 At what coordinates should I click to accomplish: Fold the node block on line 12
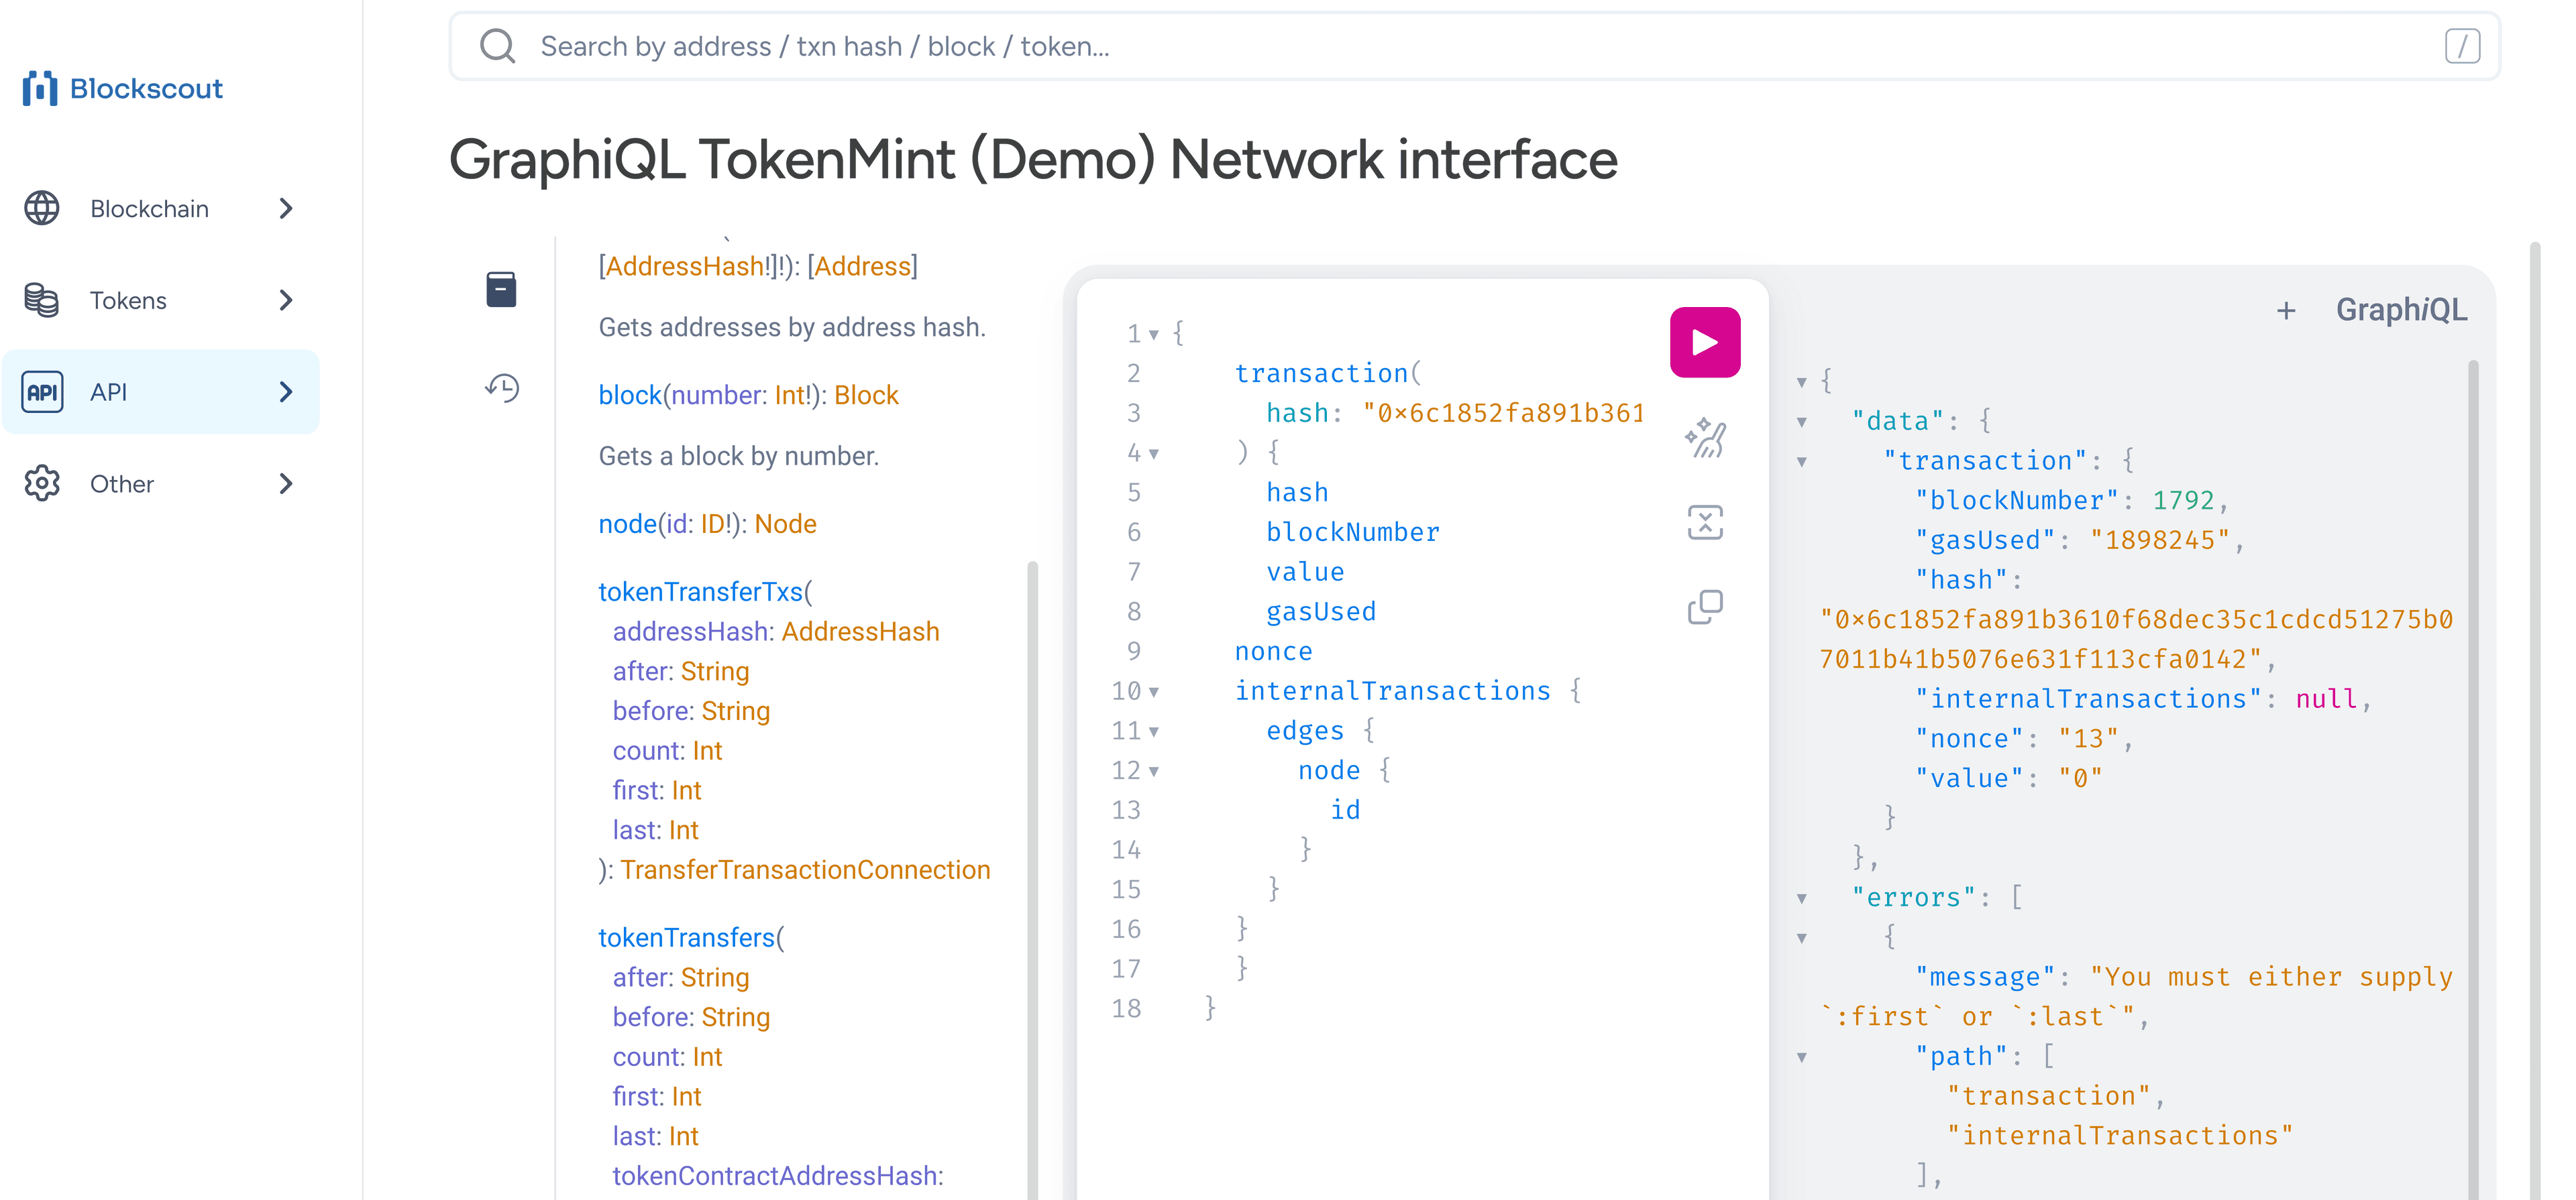pos(1154,772)
